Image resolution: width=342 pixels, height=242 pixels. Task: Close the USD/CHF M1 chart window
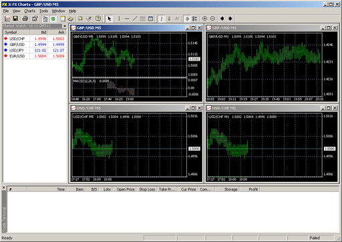coord(335,108)
